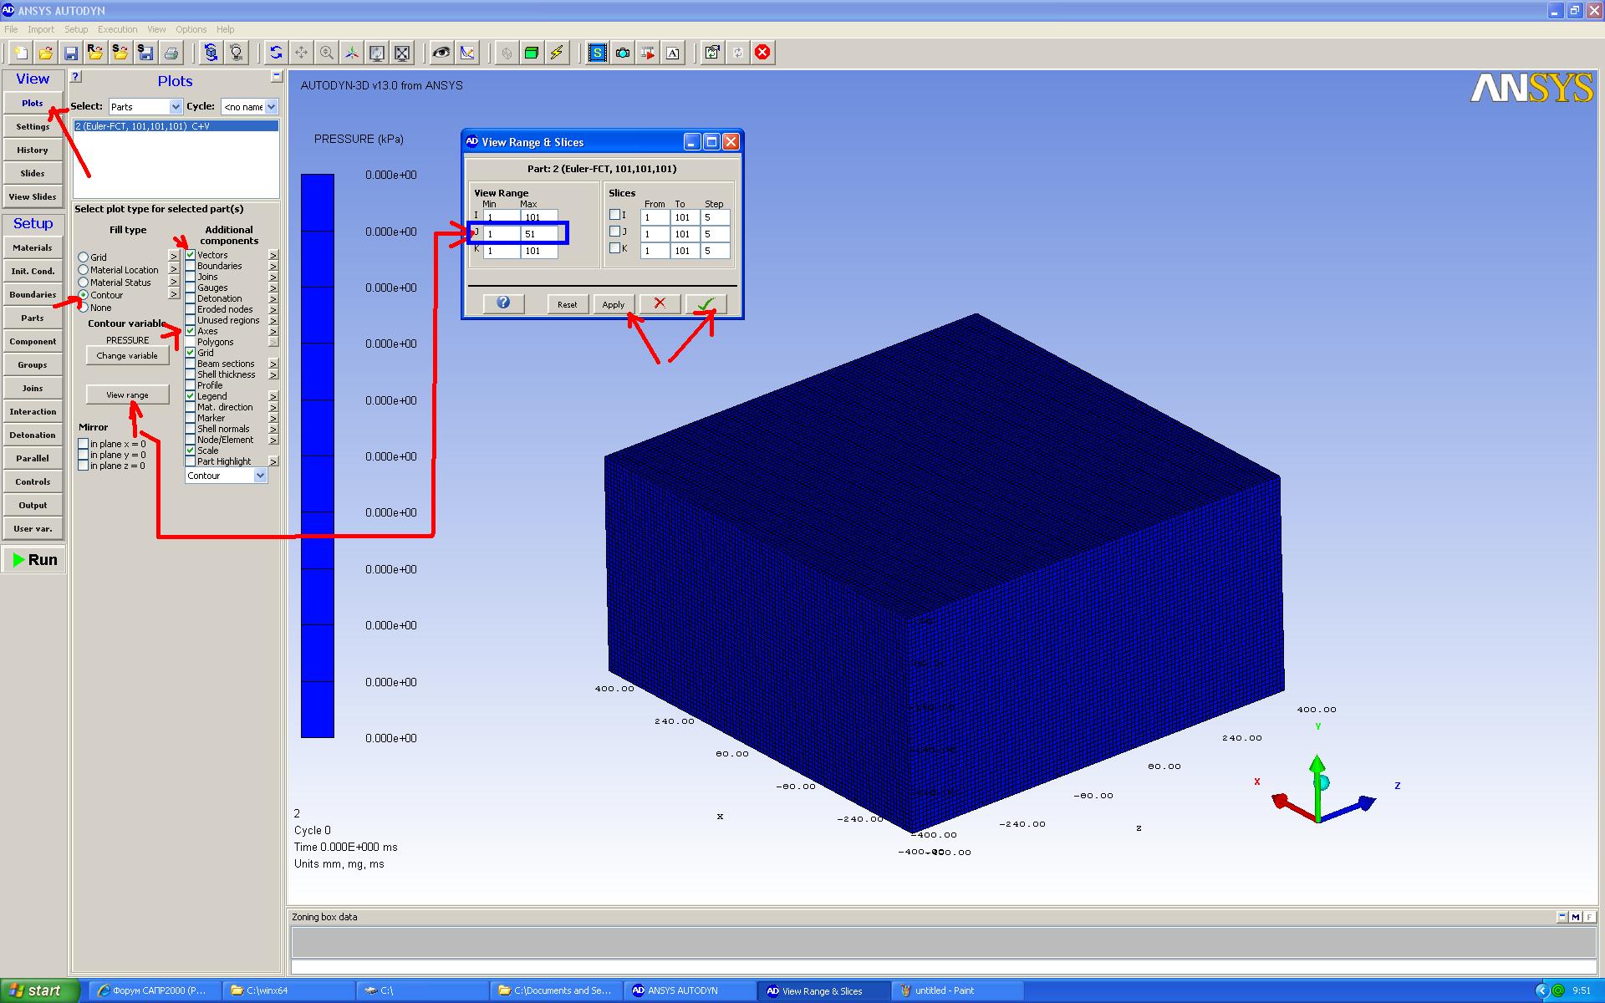Select the pan move arrows tool
The width and height of the screenshot is (1605, 1003).
click(x=301, y=53)
